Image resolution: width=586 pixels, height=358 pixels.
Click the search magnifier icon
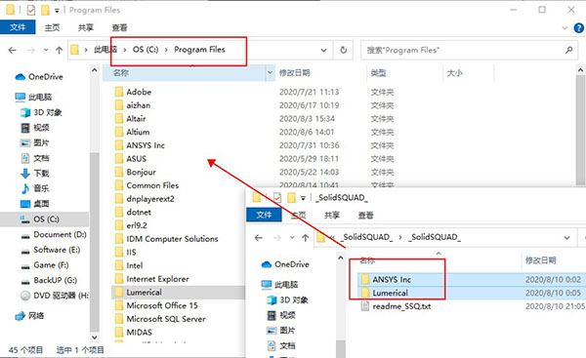(568, 50)
